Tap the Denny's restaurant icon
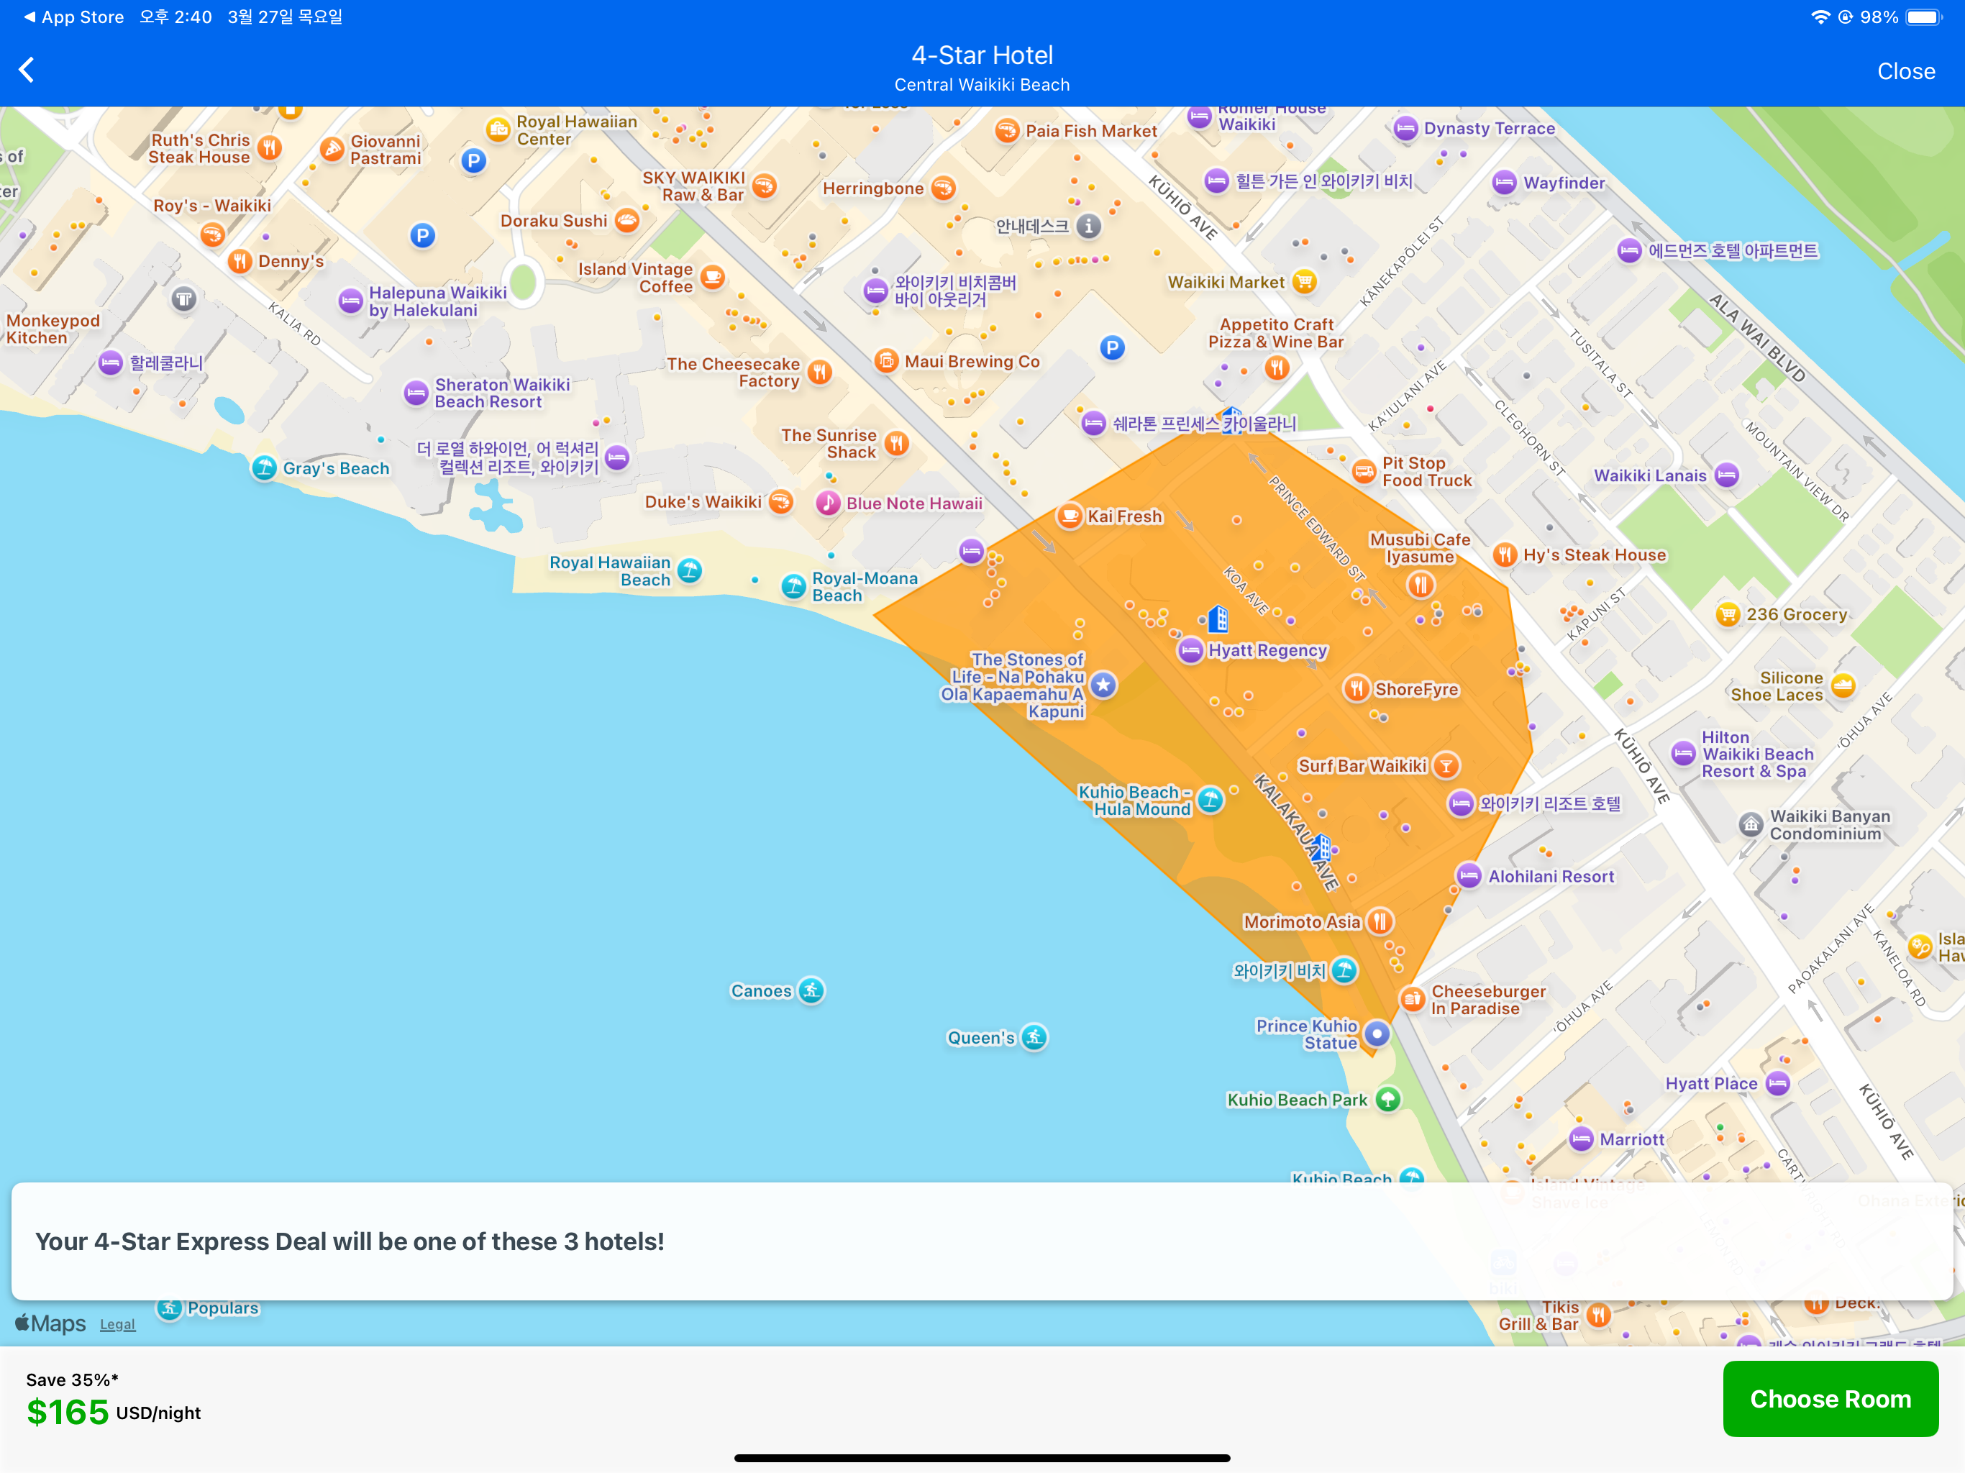 coord(240,260)
